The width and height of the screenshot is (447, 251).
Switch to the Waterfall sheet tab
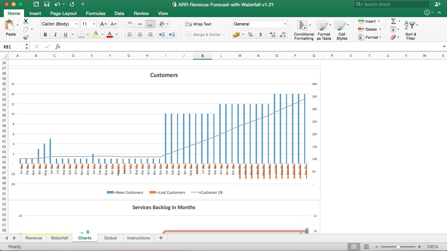(59, 238)
